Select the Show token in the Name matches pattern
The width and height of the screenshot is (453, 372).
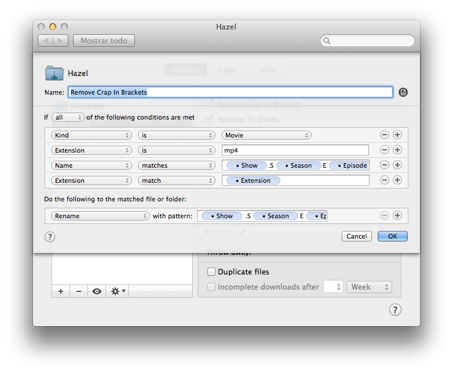click(x=246, y=165)
